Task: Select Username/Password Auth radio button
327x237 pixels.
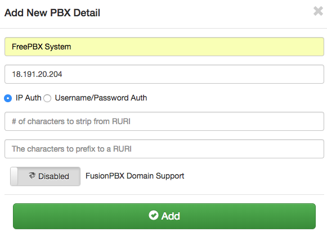Action: 47,98
